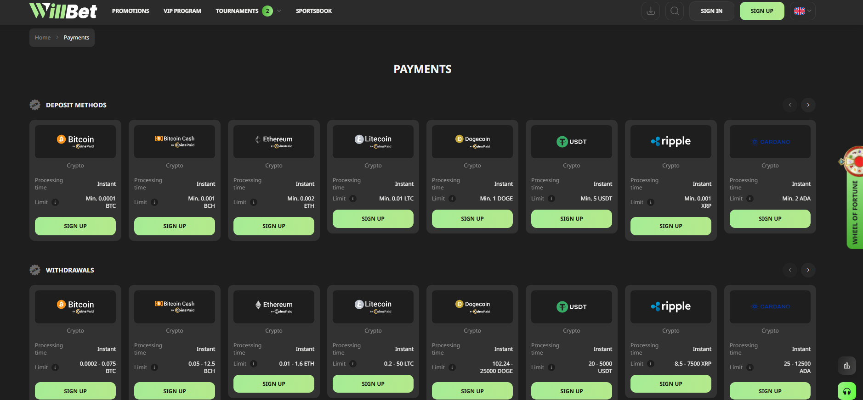Select the Bitcoin deposit logo tile
863x400 pixels.
click(x=75, y=142)
